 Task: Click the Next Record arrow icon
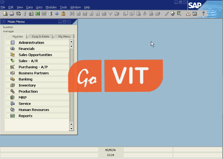tap(97, 14)
